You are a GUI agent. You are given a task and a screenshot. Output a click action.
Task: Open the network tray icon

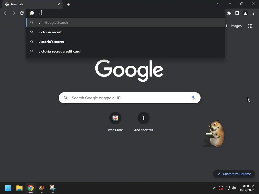(x=228, y=188)
